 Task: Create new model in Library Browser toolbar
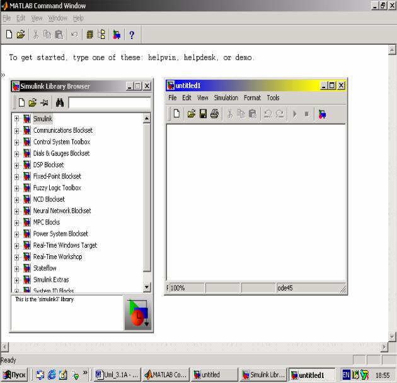(22, 103)
